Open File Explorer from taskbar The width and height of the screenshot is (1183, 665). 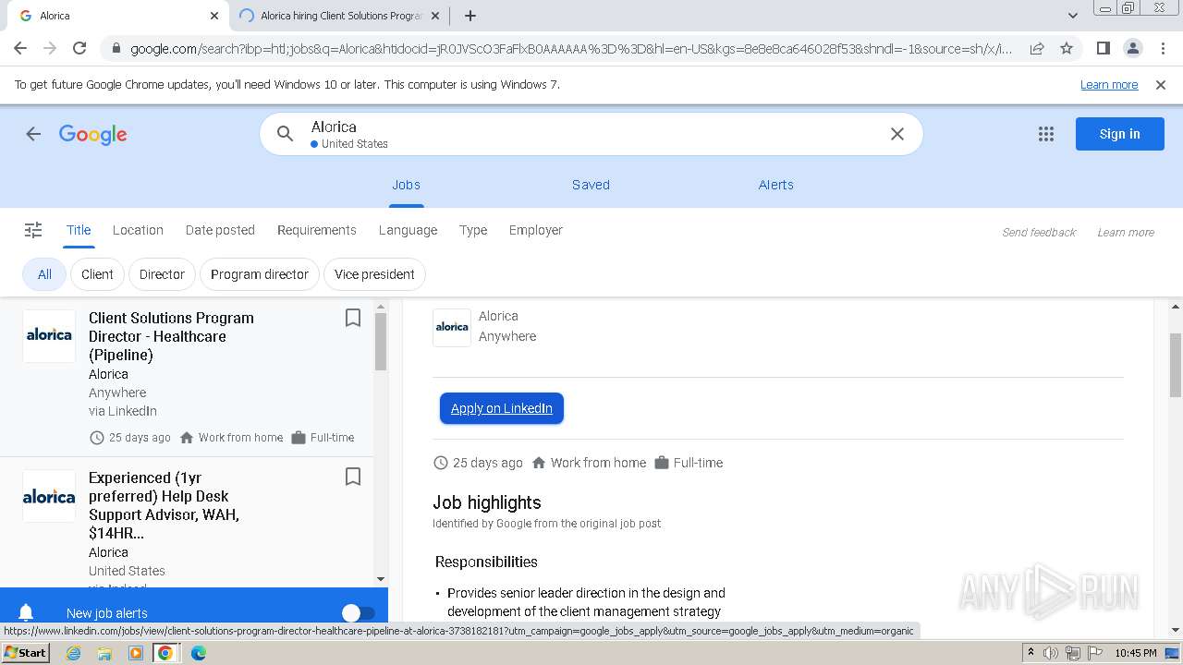click(104, 653)
